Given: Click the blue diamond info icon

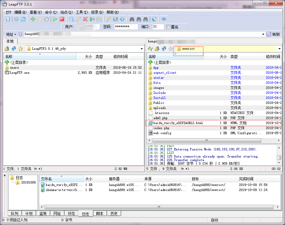Looking at the screenshot, I should 122,19.
